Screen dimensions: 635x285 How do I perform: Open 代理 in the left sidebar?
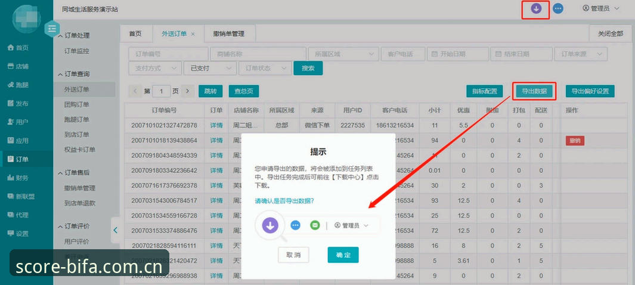(x=18, y=215)
